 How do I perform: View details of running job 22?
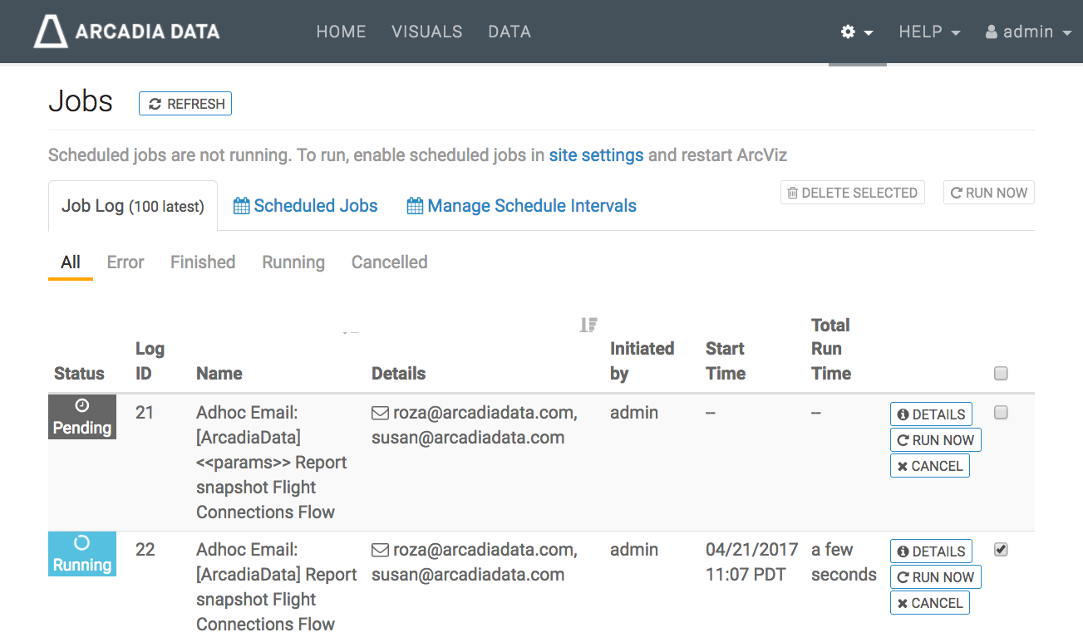tap(931, 551)
